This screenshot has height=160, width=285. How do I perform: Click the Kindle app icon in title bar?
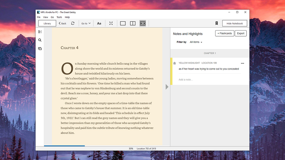(38, 12)
